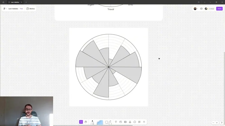
Task: Choose the arrow connector tool
Action: [x=110, y=121]
